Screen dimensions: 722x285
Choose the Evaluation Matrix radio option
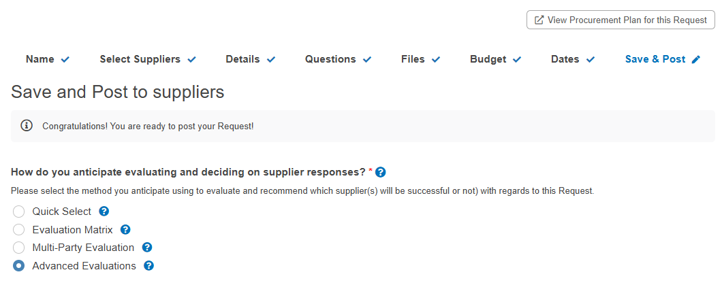point(19,229)
